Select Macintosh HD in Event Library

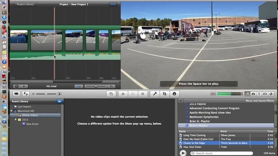26,111
